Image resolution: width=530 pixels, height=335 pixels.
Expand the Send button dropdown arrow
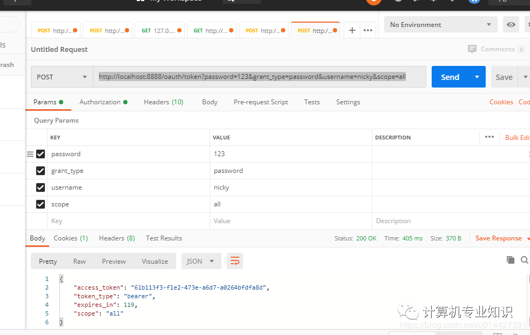pos(477,77)
